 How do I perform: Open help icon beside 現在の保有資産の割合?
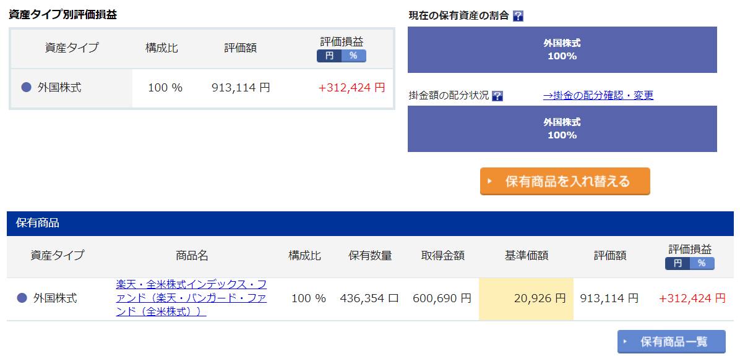pyautogui.click(x=518, y=17)
